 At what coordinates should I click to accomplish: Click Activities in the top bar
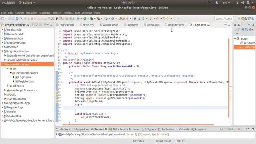pyautogui.click(x=8, y=3)
